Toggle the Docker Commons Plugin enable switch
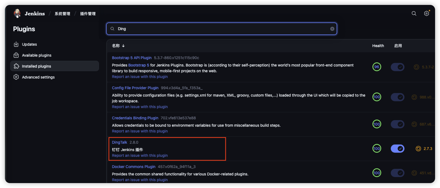 398,173
